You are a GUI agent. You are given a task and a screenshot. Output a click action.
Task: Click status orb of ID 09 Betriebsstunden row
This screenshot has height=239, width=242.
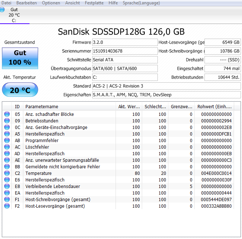[x=7, y=121]
